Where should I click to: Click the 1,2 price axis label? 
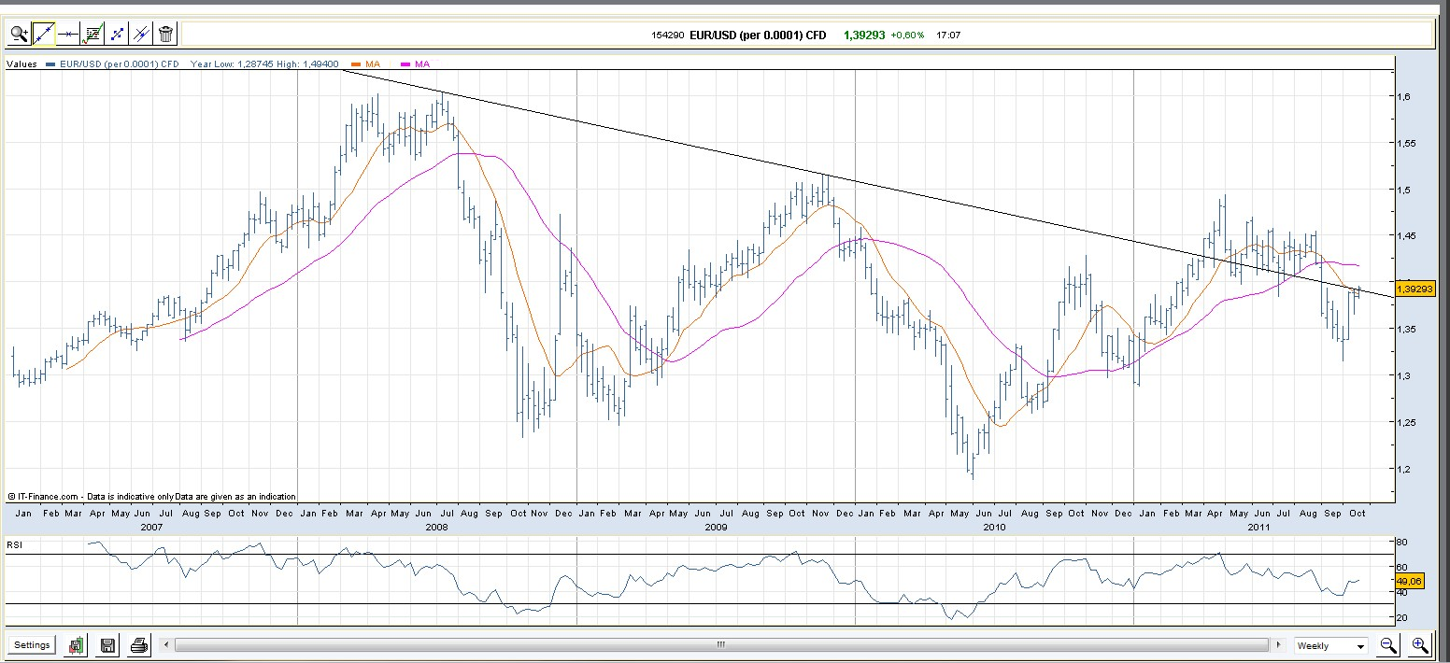click(x=1404, y=469)
